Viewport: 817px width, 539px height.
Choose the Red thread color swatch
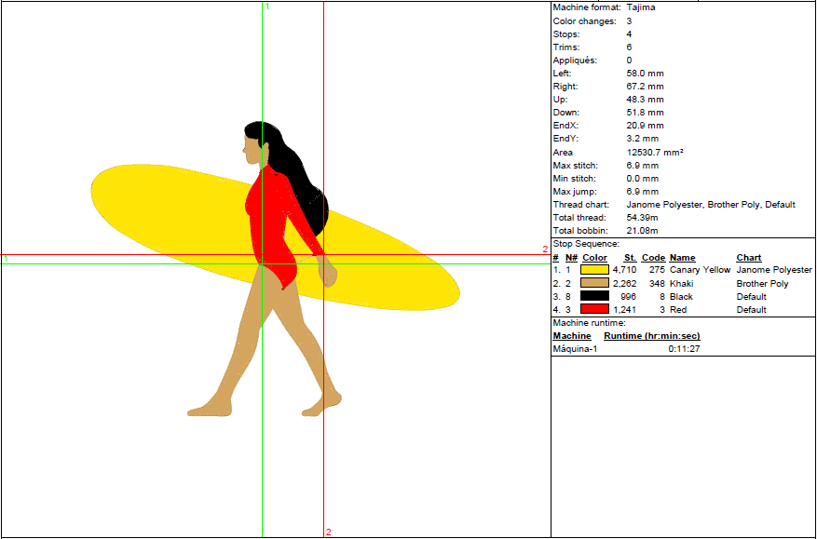point(594,309)
